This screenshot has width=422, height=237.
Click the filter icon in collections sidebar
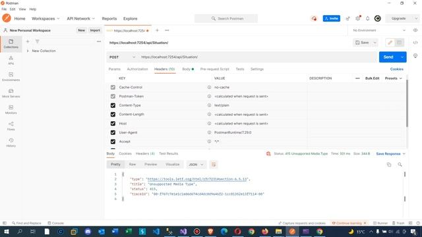37,41
